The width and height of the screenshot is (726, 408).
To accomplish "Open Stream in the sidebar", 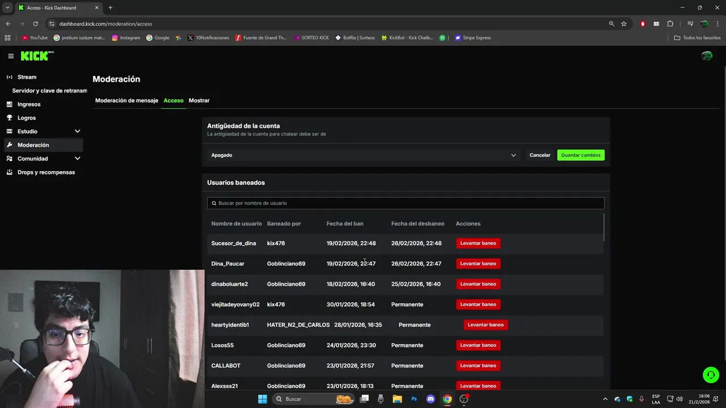I will click(x=43, y=77).
